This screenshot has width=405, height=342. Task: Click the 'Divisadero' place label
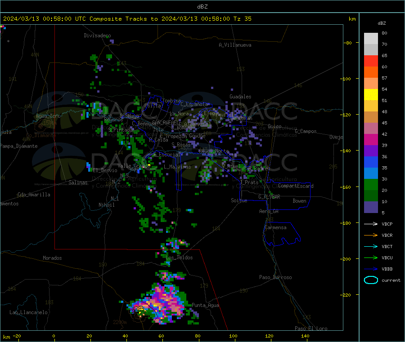[x=97, y=36]
